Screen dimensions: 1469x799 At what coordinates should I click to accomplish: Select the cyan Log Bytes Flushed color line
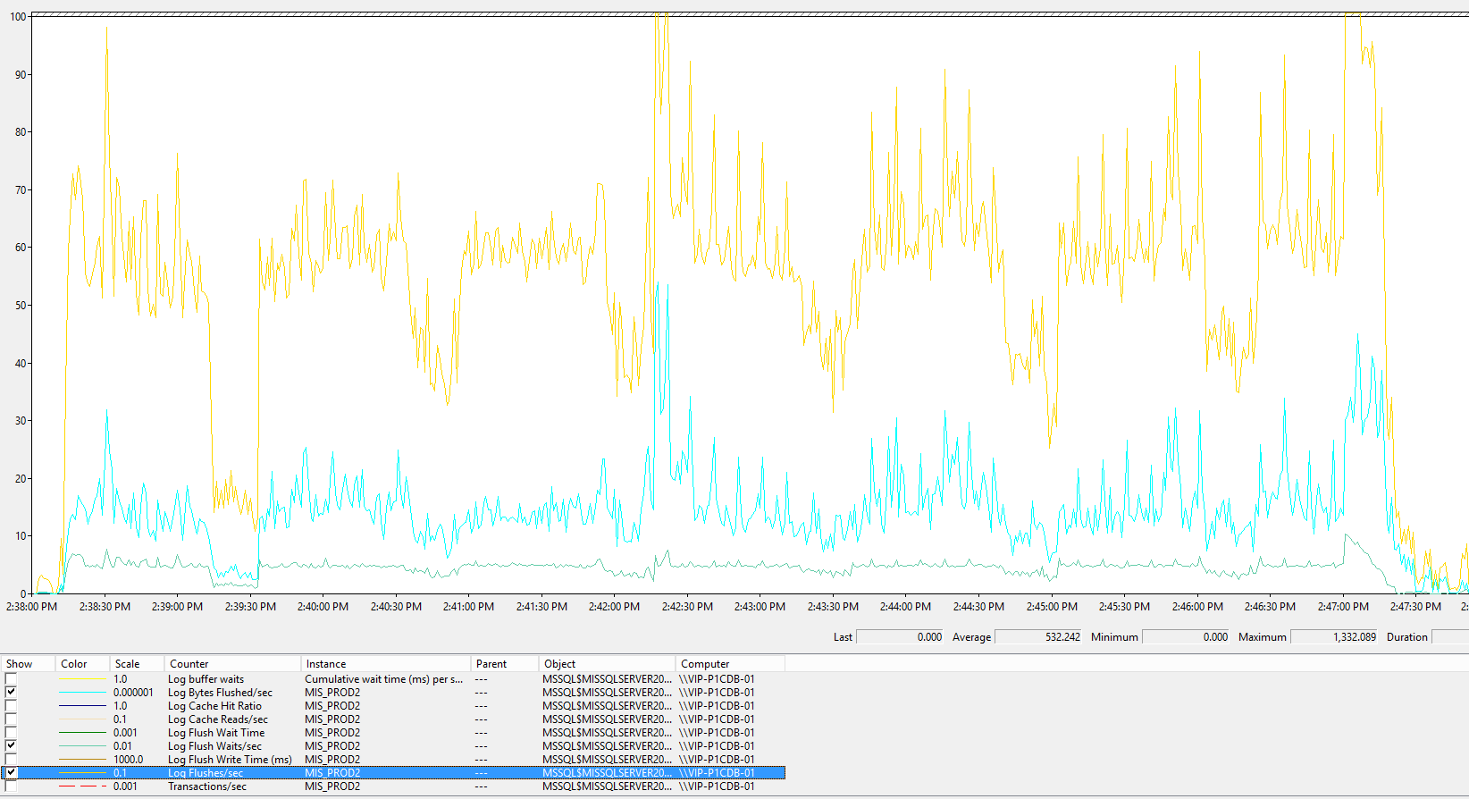(82, 693)
